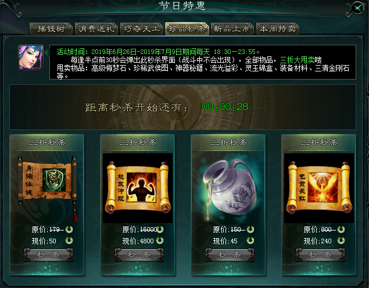Click jade currency icon beside 现价:45
This screenshot has width=369, height=288.
tap(250, 240)
